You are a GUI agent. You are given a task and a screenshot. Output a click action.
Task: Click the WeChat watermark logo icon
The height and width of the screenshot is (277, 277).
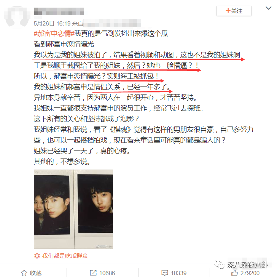219,264
